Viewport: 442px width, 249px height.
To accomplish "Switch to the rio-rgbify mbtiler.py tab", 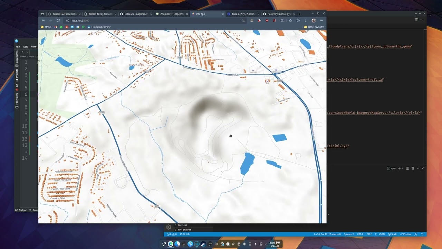I will click(x=279, y=14).
